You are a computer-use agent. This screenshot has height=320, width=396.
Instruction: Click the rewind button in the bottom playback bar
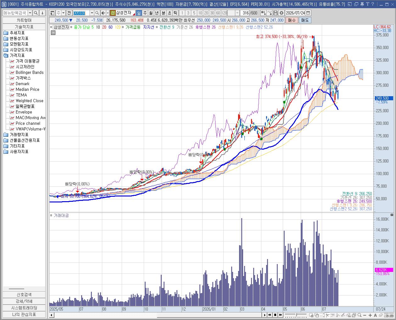point(270,315)
